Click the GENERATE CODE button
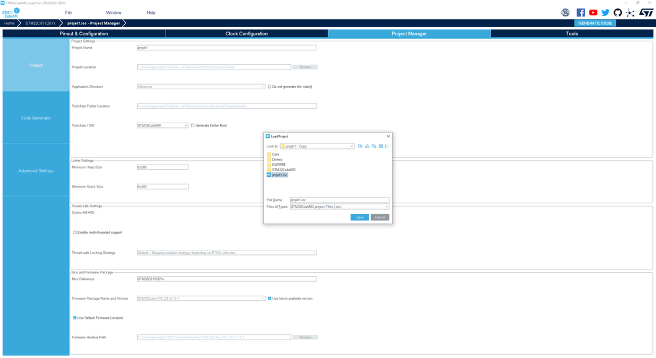This screenshot has height=358, width=656. click(595, 23)
